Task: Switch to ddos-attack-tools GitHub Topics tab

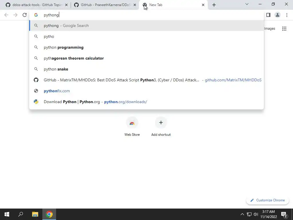Action: [x=37, y=5]
